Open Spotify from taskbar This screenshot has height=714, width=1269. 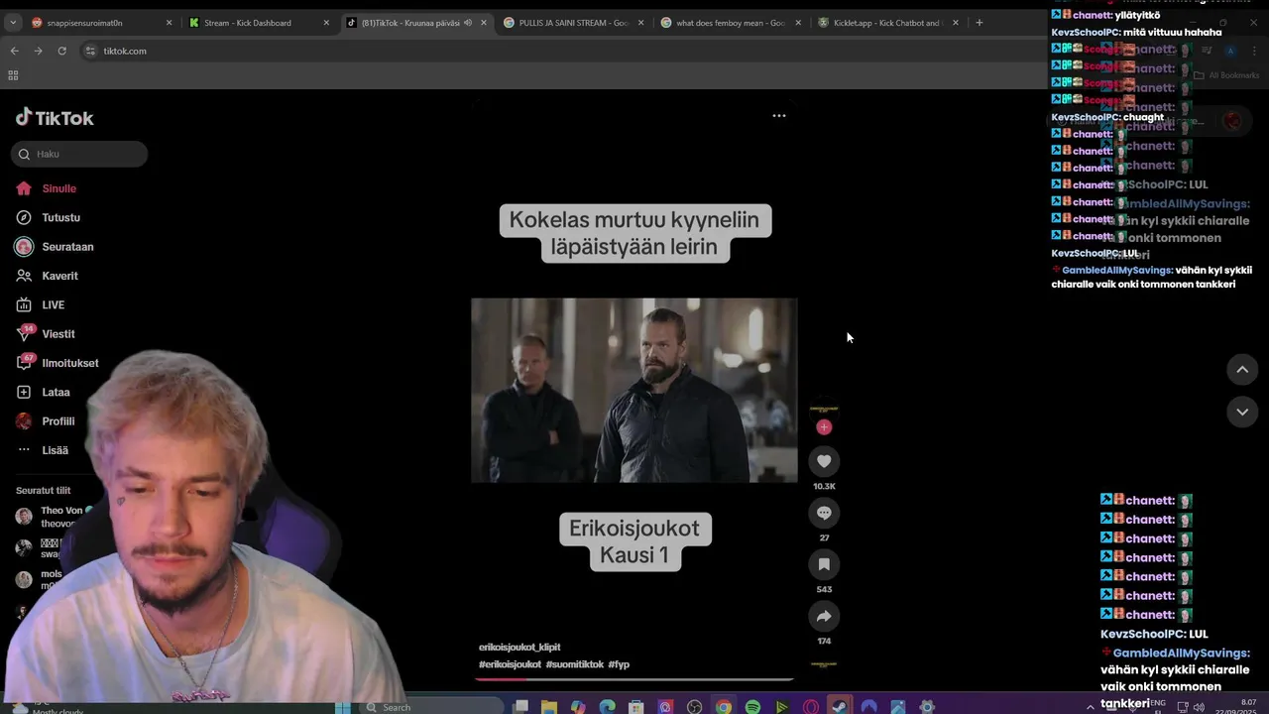click(752, 707)
